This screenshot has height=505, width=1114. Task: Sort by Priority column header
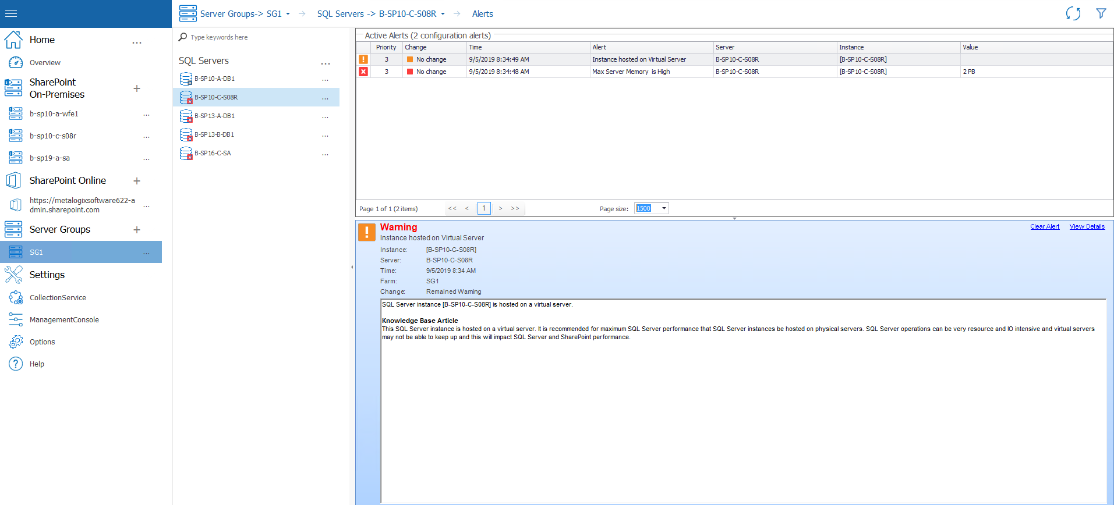(x=386, y=47)
